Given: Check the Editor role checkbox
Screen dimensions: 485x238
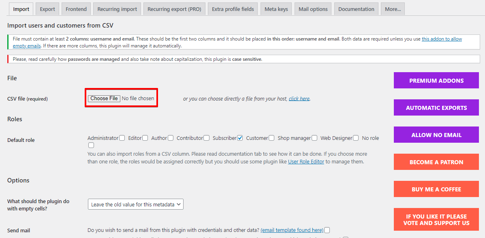Looking at the screenshot, I should (145, 138).
